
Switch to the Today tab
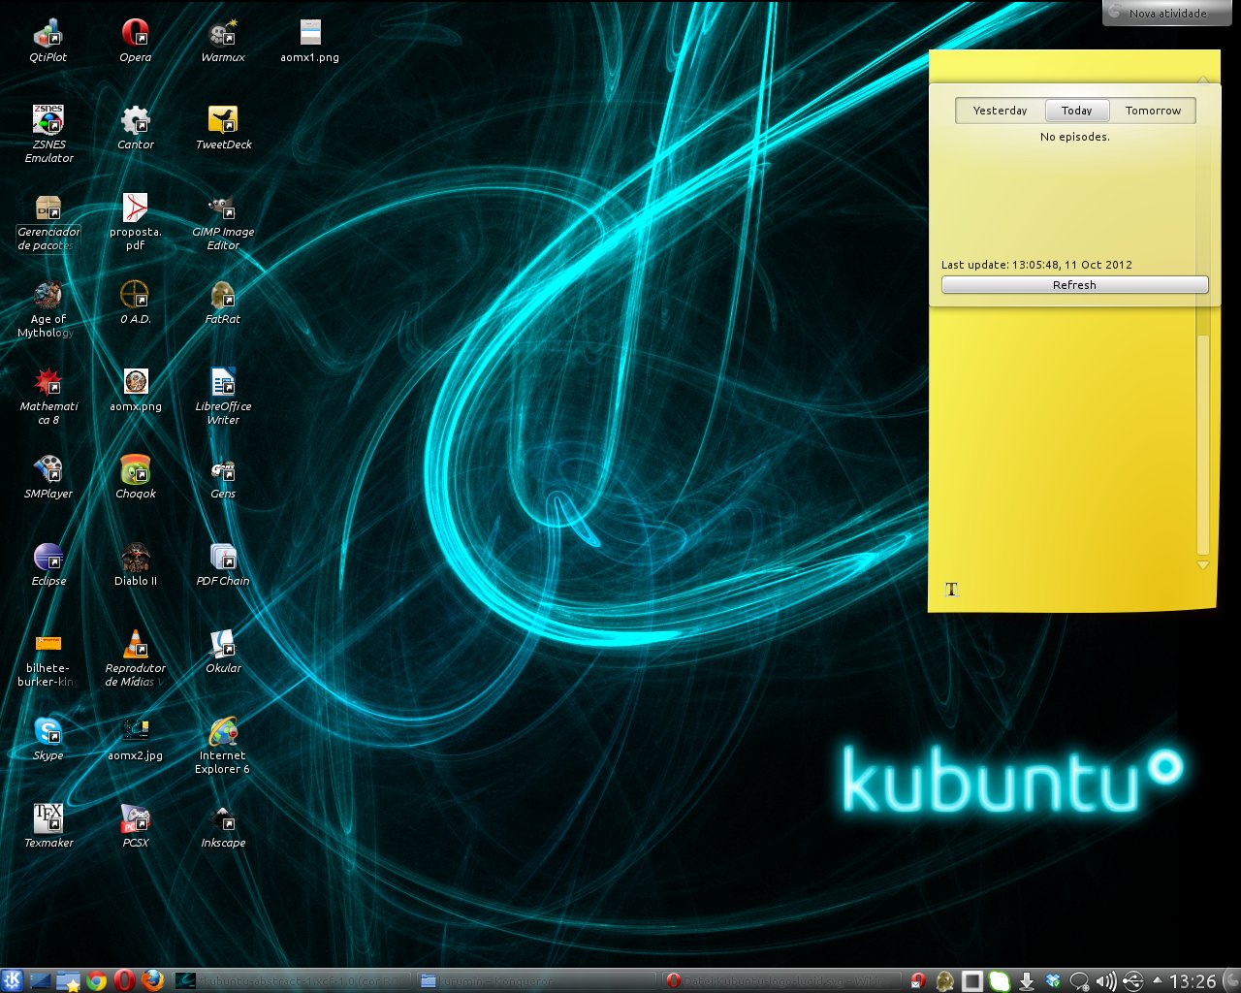(1076, 111)
